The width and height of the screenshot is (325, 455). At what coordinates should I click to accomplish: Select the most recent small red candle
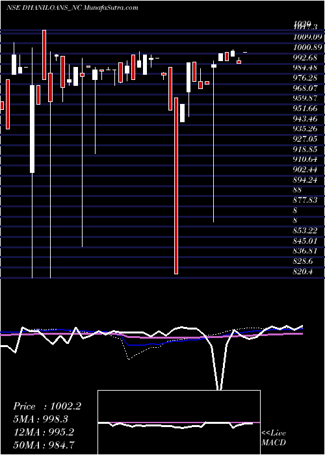coord(239,62)
